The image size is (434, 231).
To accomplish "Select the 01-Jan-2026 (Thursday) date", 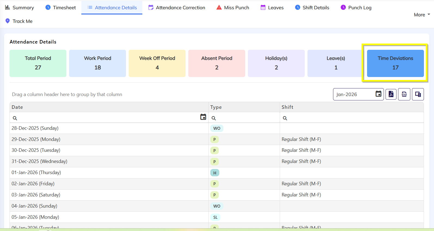I will pyautogui.click(x=36, y=173).
